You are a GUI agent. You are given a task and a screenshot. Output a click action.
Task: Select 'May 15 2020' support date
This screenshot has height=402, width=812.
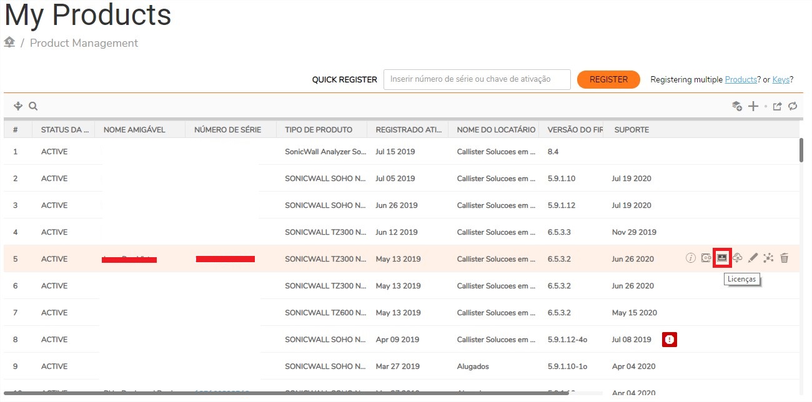tap(635, 313)
